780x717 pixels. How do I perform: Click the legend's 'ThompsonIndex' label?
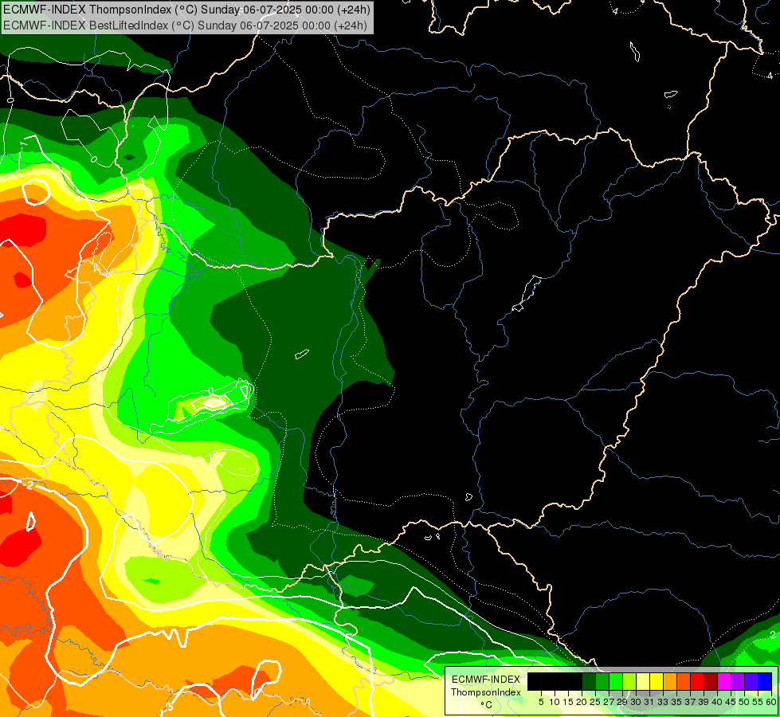click(x=486, y=692)
